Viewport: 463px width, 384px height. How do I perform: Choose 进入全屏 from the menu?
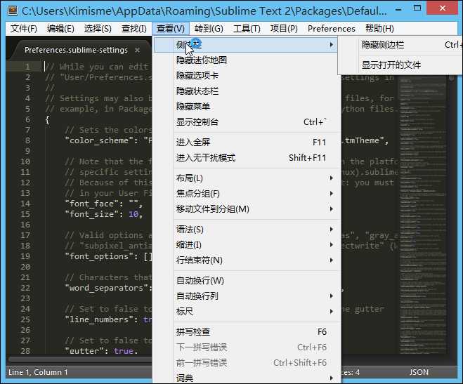(x=247, y=142)
